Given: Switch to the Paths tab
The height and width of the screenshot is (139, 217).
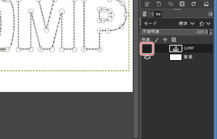Looking at the screenshot, I should pos(158,14).
